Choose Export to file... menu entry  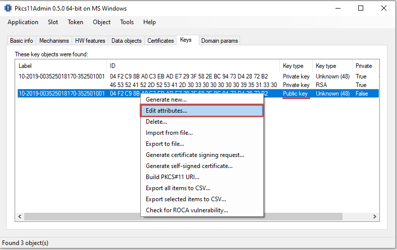tap(202, 144)
